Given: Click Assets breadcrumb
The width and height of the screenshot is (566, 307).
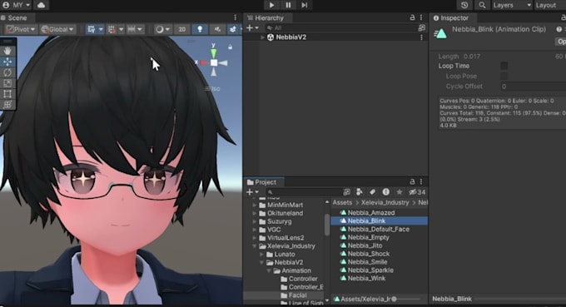Looking at the screenshot, I should tap(342, 202).
